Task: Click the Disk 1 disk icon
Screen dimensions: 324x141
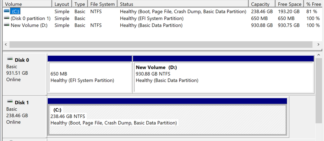Action: [x=10, y=102]
